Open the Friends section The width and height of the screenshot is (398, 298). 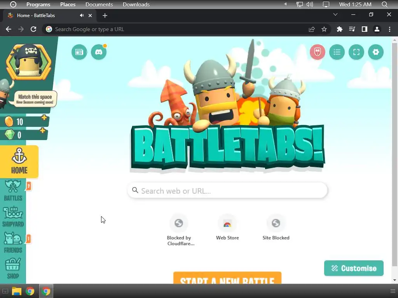coord(13,243)
